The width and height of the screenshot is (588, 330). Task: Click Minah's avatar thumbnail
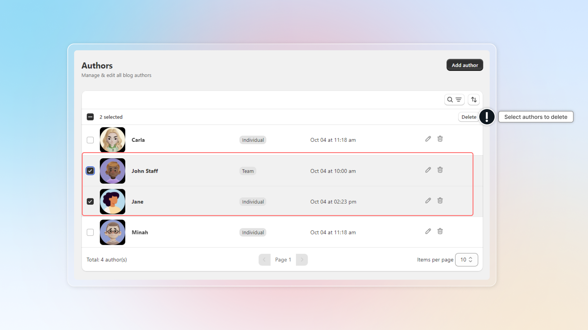tap(112, 232)
